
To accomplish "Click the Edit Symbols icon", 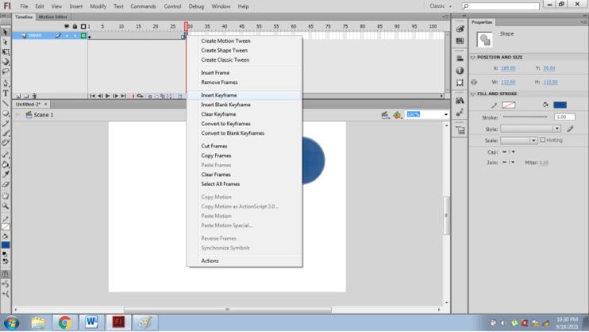I will point(397,115).
